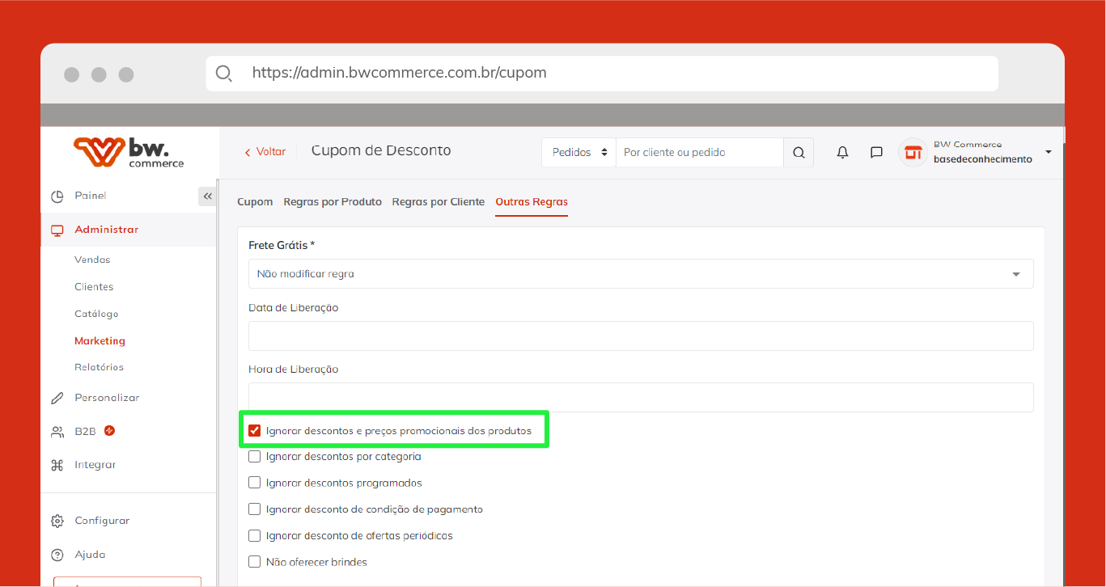
Task: Click the Ajuda question mark icon
Action: (x=57, y=555)
